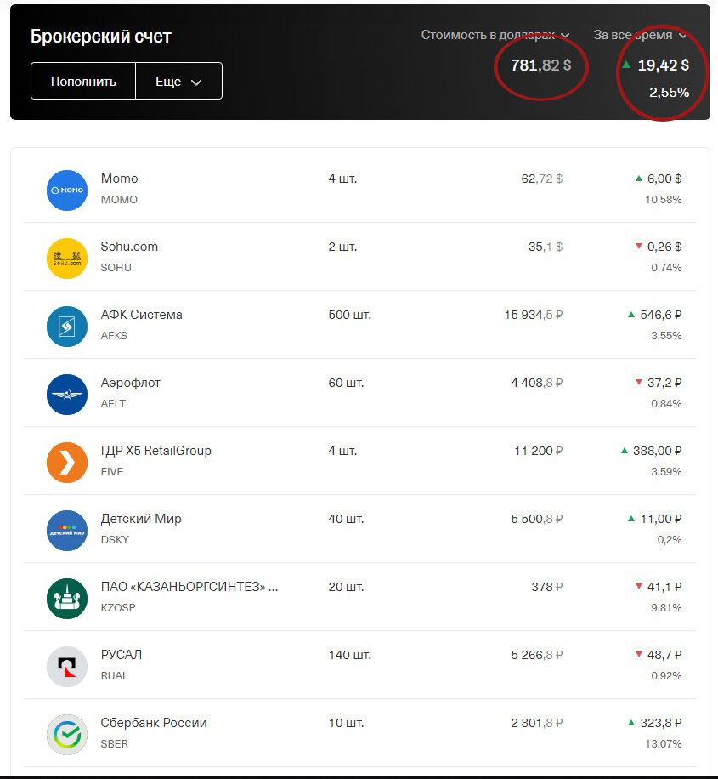The image size is (718, 779).
Task: Open the АФК Система logo icon
Action: coord(67,327)
